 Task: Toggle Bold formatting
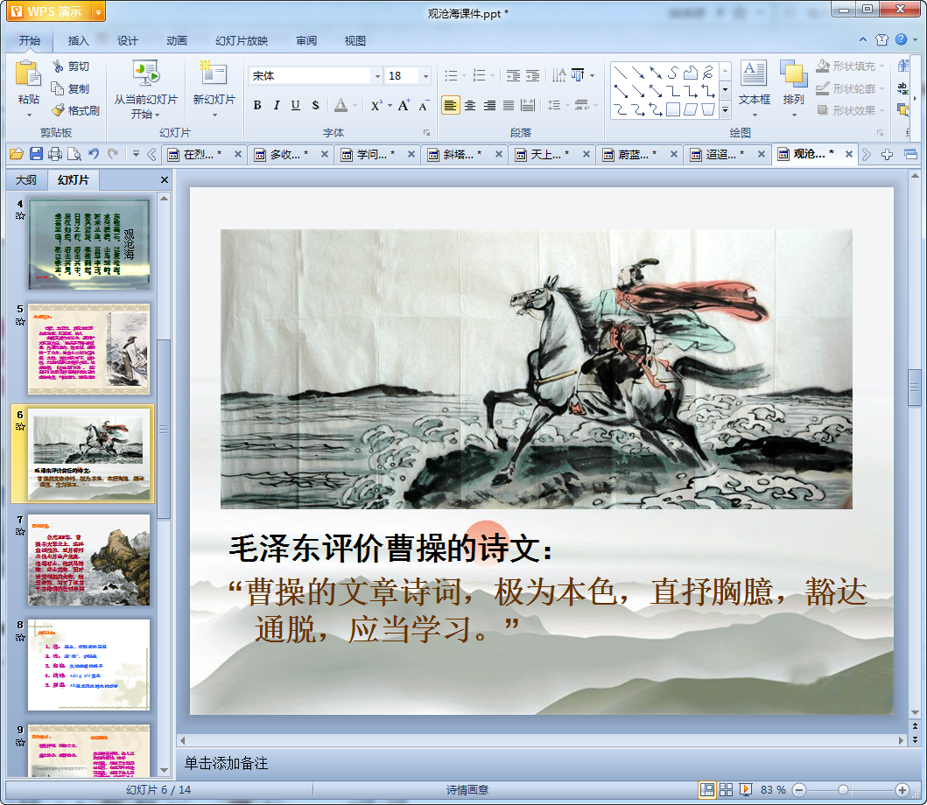tap(257, 105)
